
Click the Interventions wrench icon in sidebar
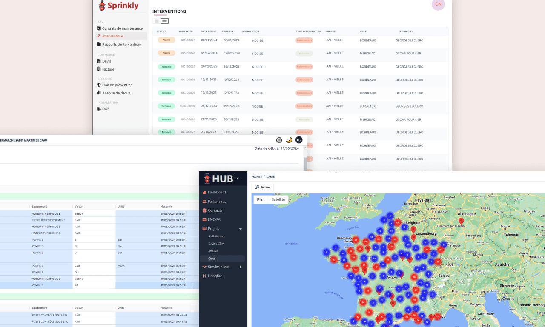pyautogui.click(x=99, y=36)
